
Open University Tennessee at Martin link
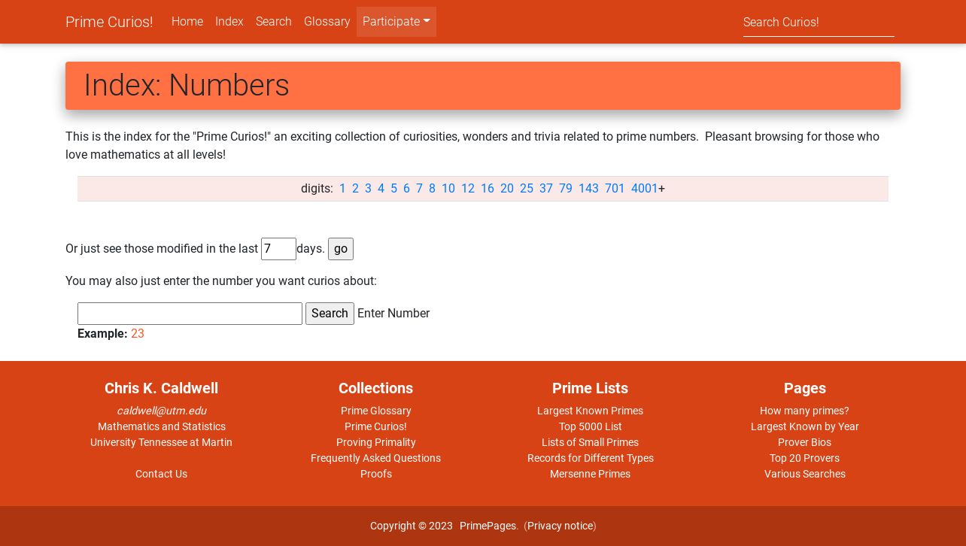161,442
